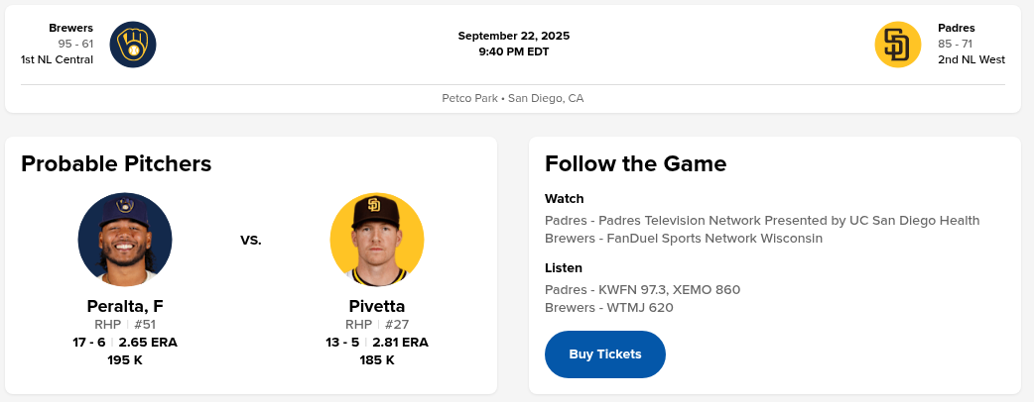1034x402 pixels.
Task: Click the Brewers team name at top
Action: tap(71, 28)
